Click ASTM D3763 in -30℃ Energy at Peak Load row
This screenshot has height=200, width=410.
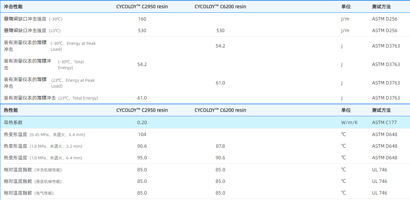coord(386,46)
